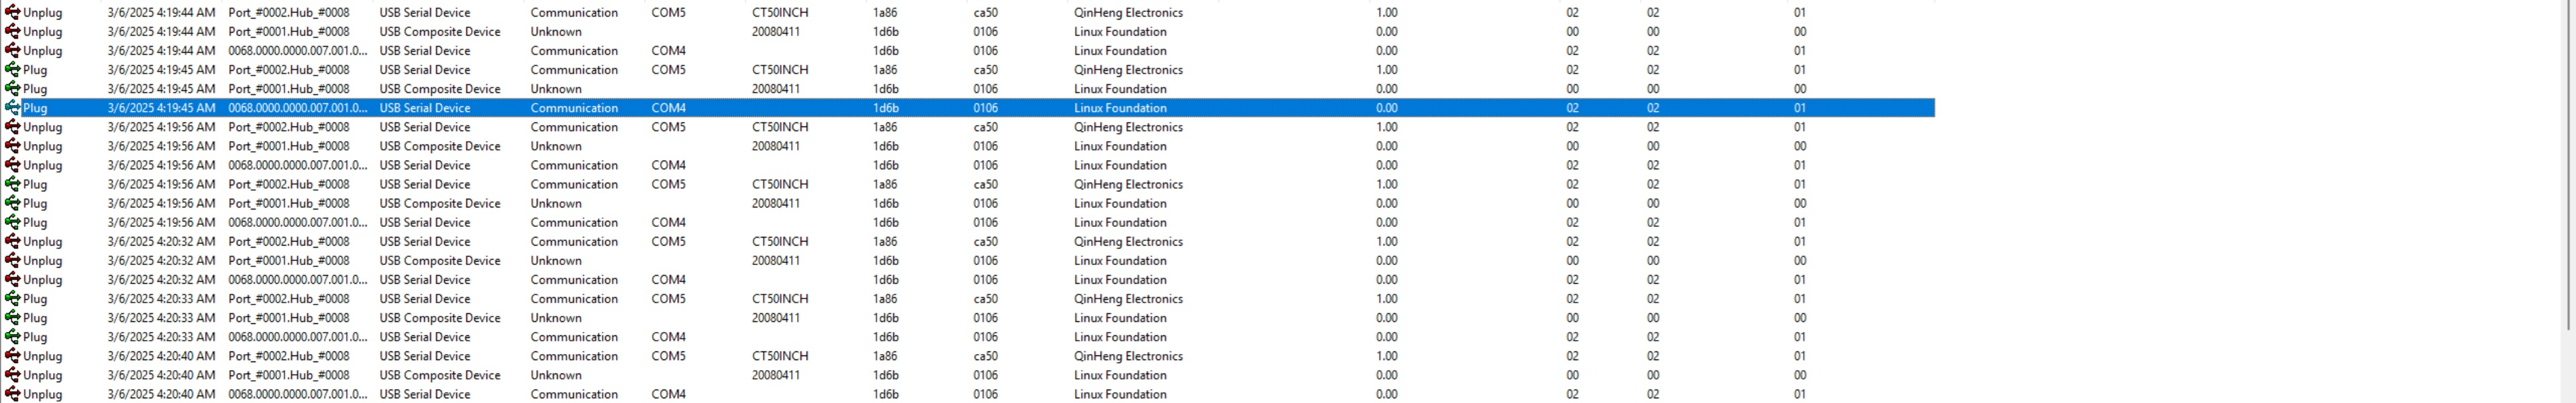The height and width of the screenshot is (403, 2576).
Task: Click the unplug icon of 4:20:32 AM COM4 row
Action: pos(12,279)
